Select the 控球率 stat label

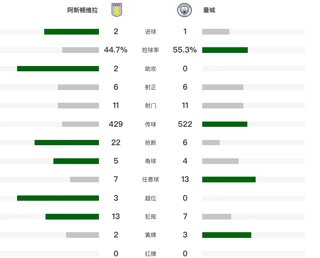point(151,50)
